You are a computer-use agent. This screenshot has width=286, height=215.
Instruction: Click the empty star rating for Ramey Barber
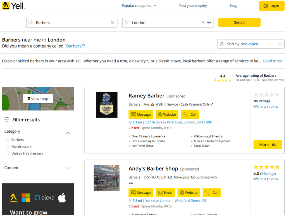[x=266, y=95]
